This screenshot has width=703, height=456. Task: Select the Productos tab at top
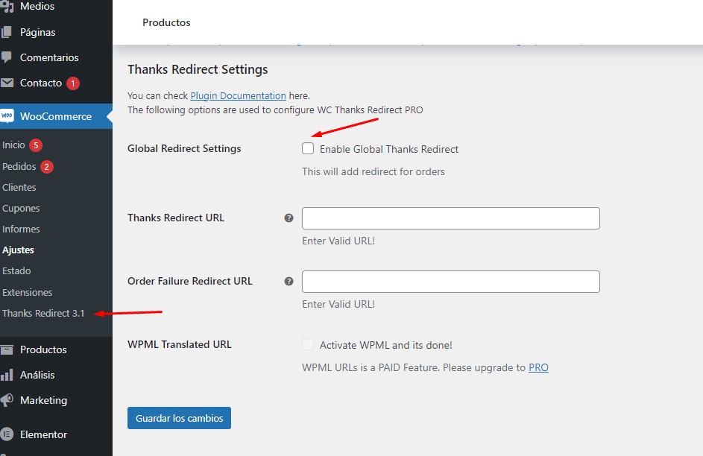point(166,22)
